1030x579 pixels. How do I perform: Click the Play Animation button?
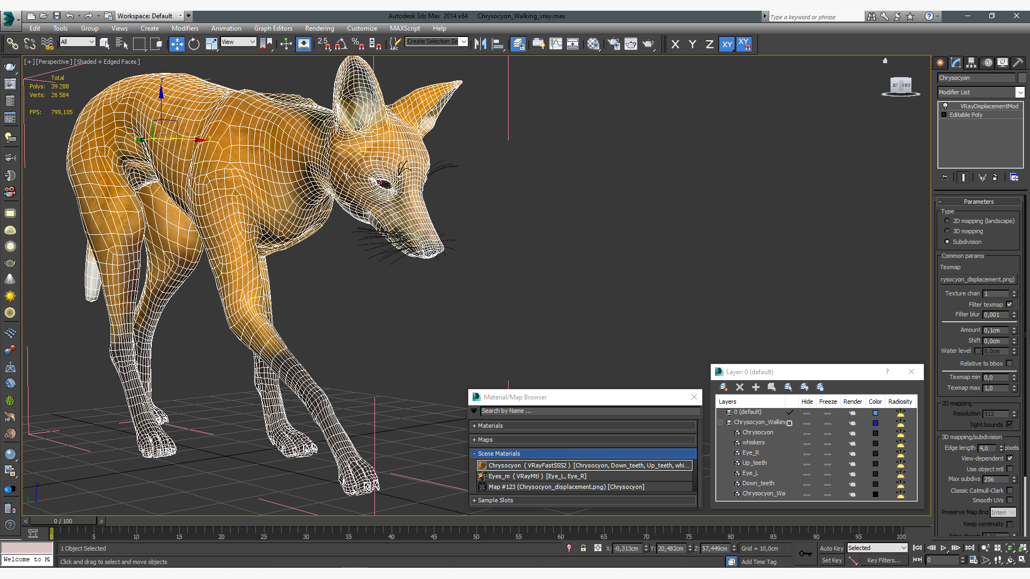[944, 548]
